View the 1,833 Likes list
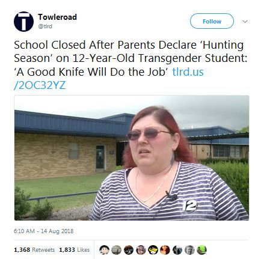Viewport: 261px width, 259px height. click(75, 250)
